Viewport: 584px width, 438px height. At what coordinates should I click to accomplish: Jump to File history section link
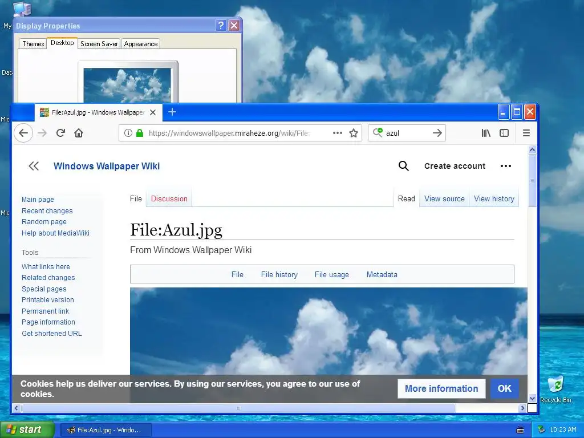[x=279, y=274]
